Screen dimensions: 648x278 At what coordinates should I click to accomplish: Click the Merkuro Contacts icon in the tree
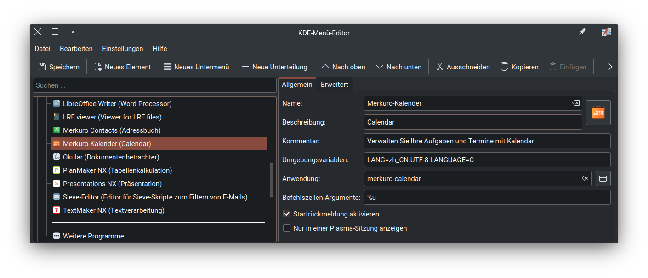coord(57,130)
